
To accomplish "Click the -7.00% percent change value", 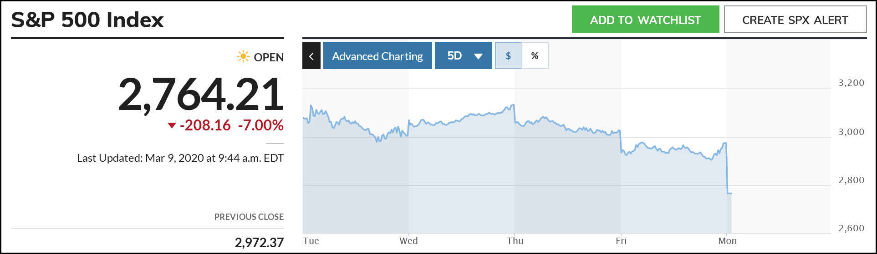I will [x=261, y=125].
